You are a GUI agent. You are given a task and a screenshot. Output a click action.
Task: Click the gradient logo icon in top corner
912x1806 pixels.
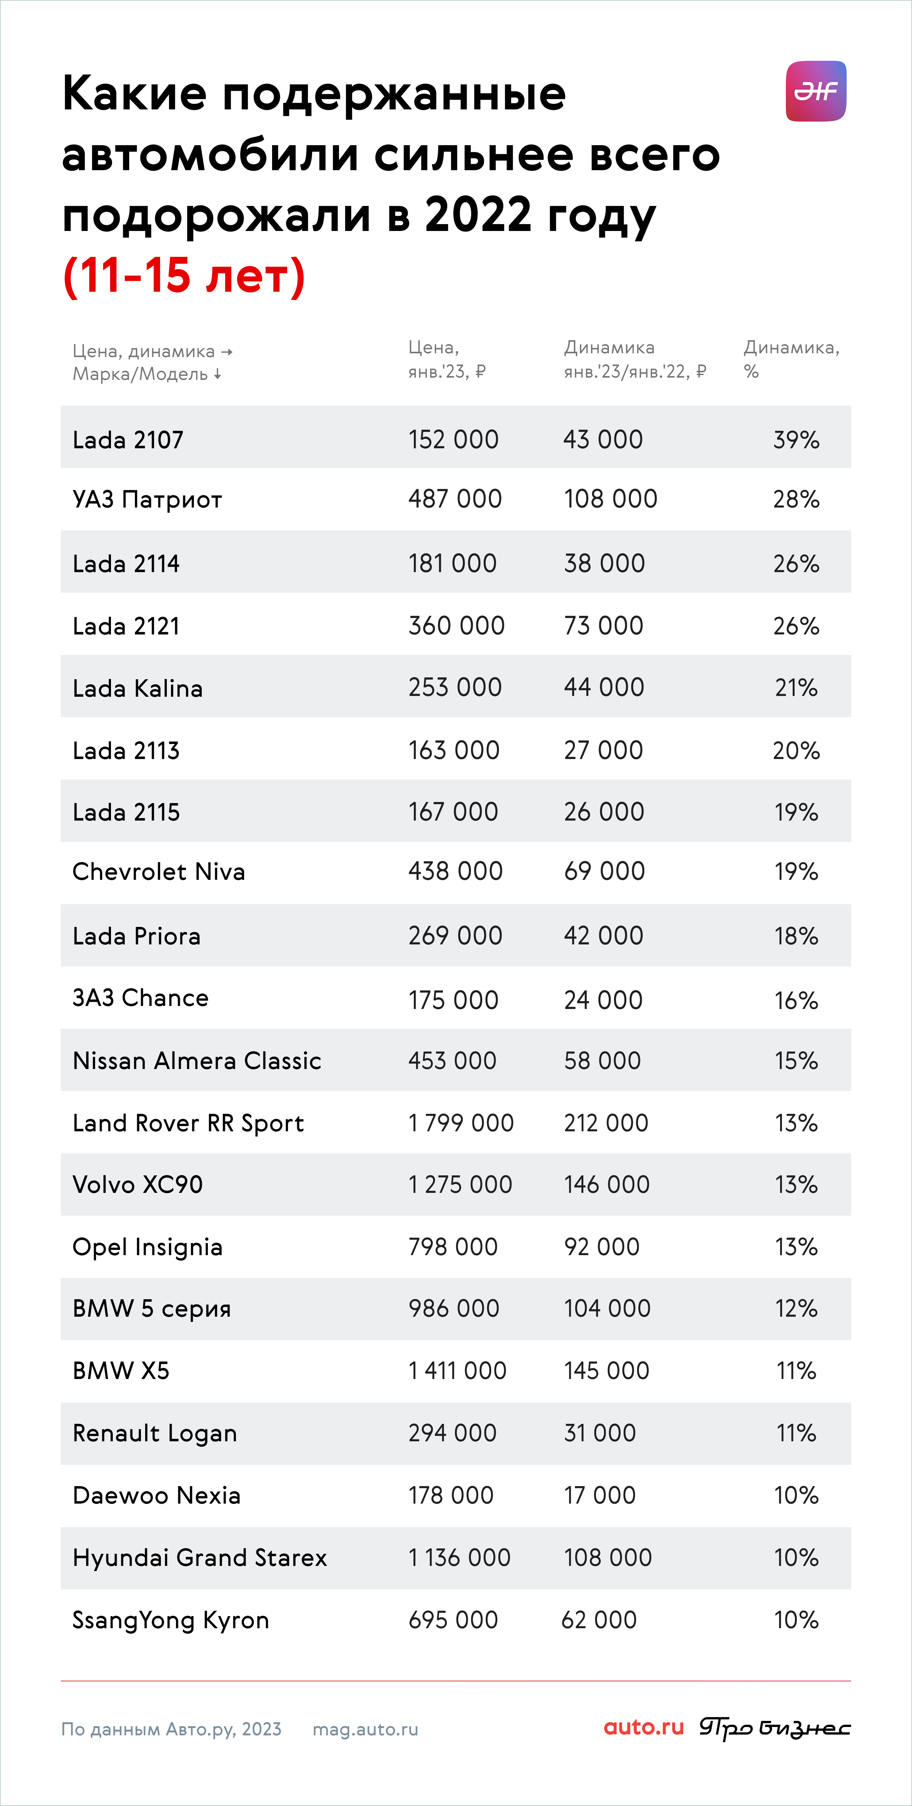[x=815, y=91]
